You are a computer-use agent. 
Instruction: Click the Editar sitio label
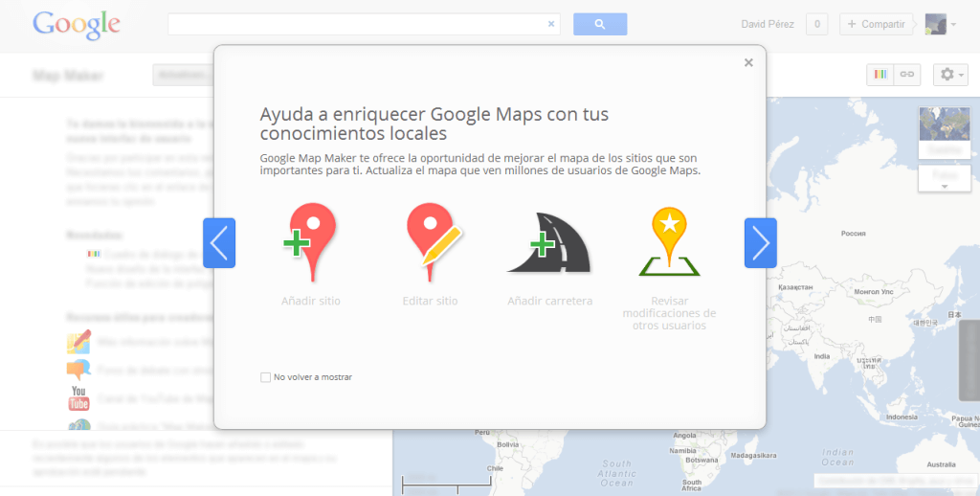point(430,301)
